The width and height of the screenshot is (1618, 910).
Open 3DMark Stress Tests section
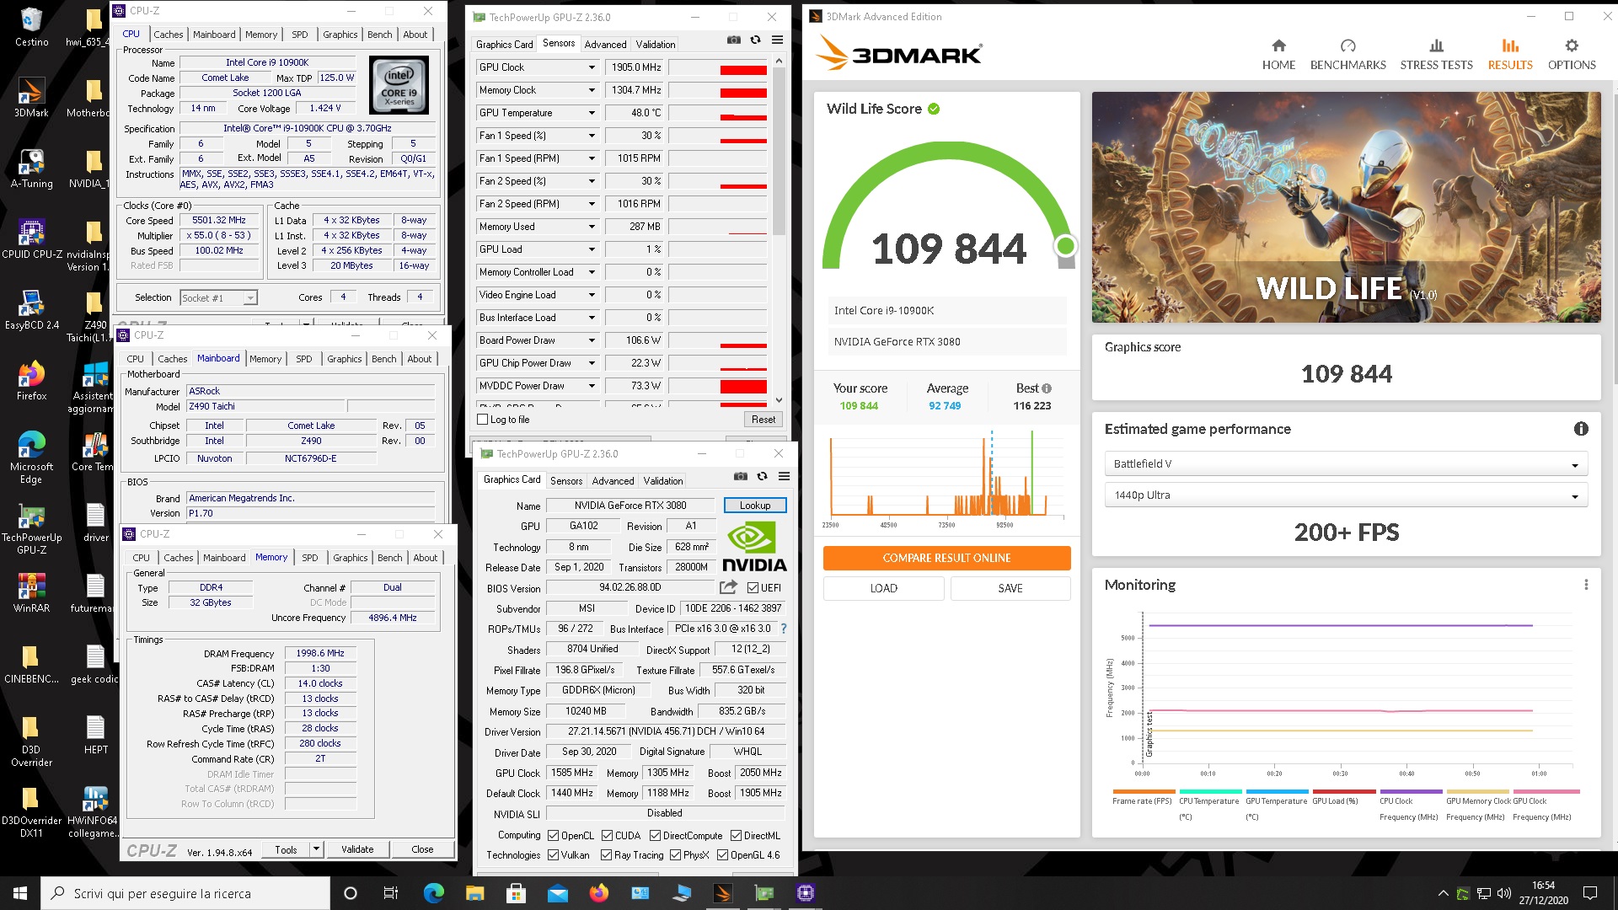click(x=1436, y=55)
